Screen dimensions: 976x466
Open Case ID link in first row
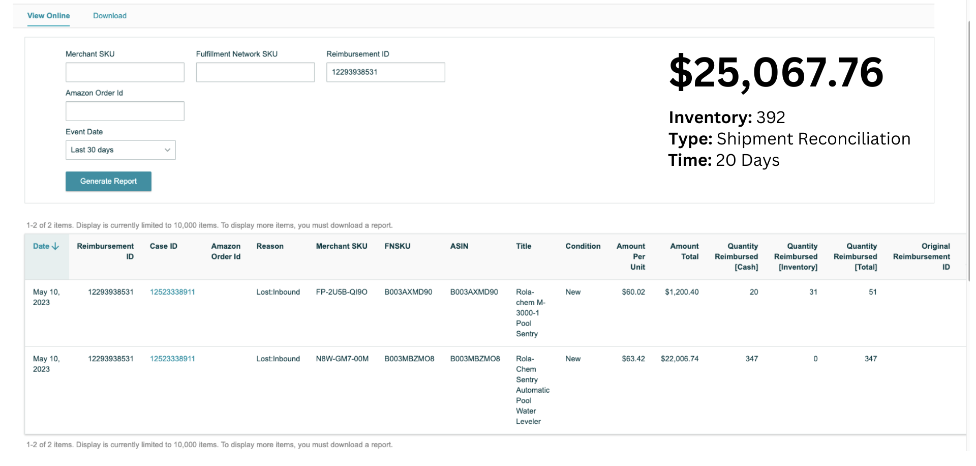click(x=172, y=292)
